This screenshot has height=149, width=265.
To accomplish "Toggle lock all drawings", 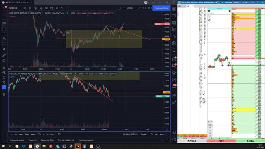I will click(x=4, y=77).
